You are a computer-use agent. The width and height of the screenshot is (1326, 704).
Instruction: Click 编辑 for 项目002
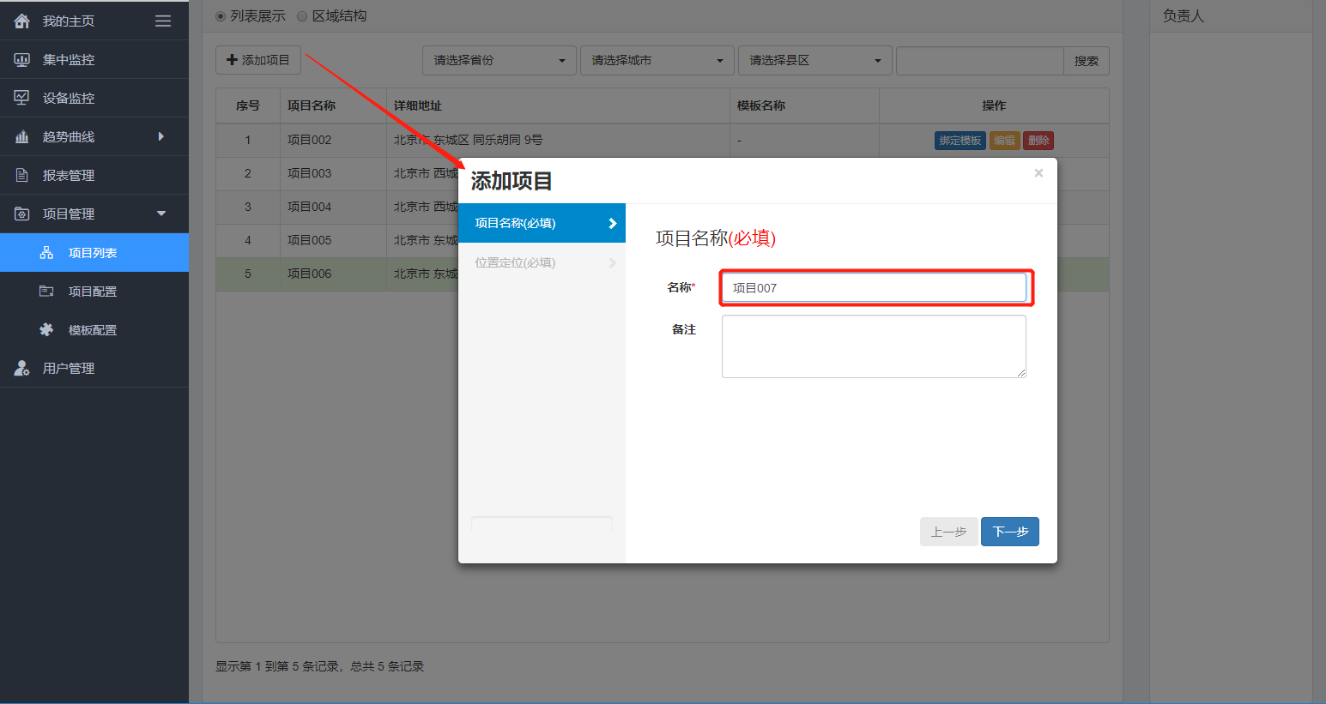pyautogui.click(x=1004, y=141)
